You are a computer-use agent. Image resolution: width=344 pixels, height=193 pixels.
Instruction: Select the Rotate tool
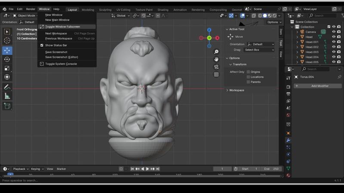(7, 60)
